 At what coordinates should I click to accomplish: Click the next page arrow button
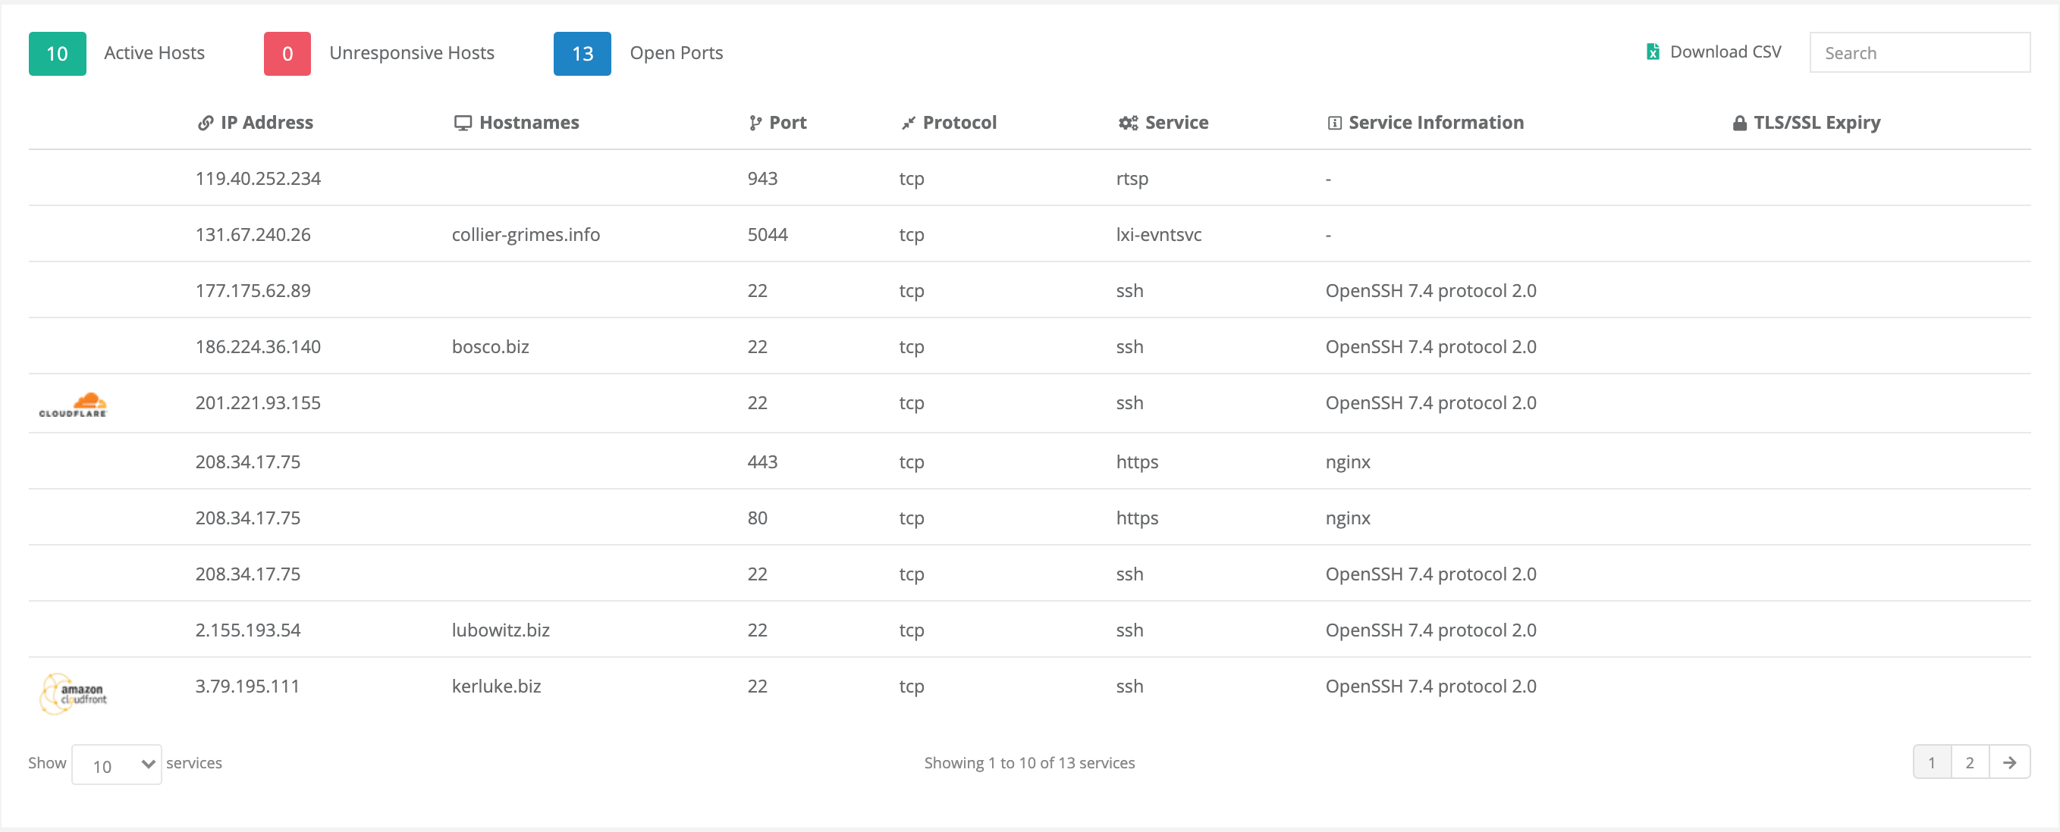pyautogui.click(x=2010, y=762)
